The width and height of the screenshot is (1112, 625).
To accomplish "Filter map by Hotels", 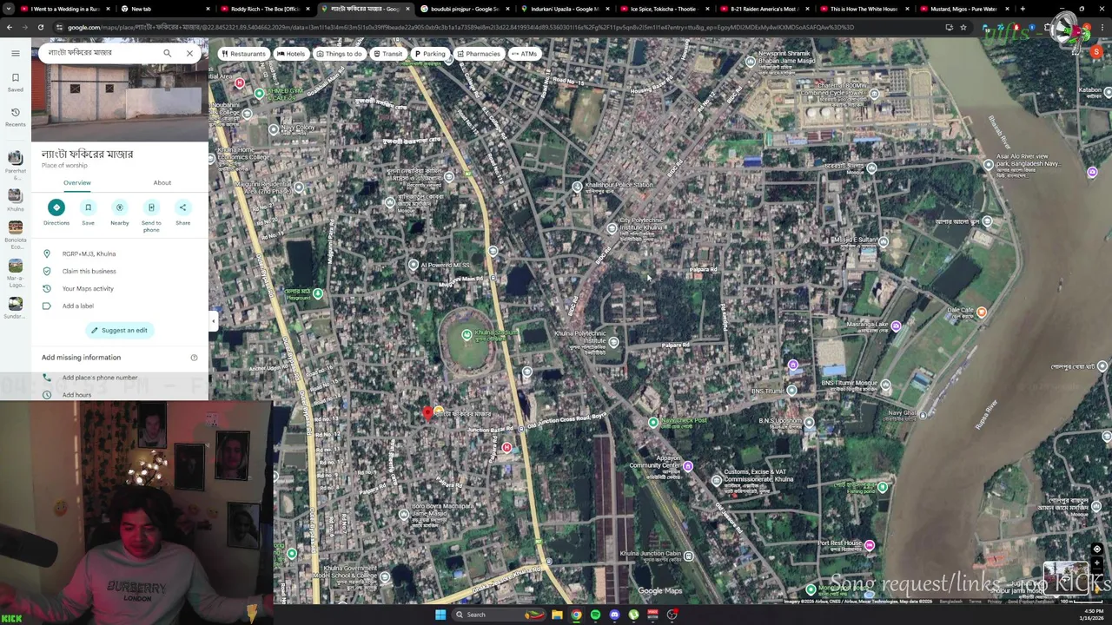I will 290,54.
